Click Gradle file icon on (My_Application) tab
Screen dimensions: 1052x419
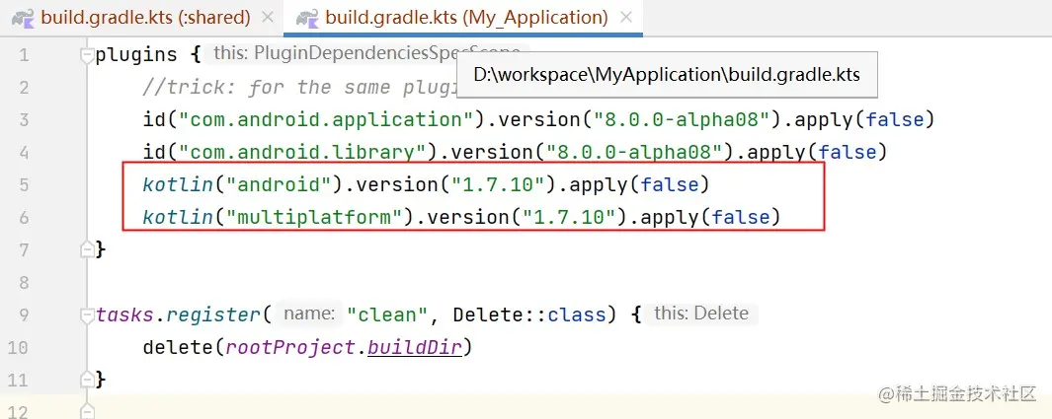click(x=307, y=18)
